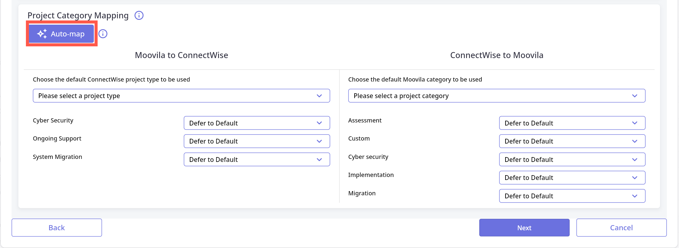Open Cyber security dropdown in ConnectWise column

[x=572, y=160]
